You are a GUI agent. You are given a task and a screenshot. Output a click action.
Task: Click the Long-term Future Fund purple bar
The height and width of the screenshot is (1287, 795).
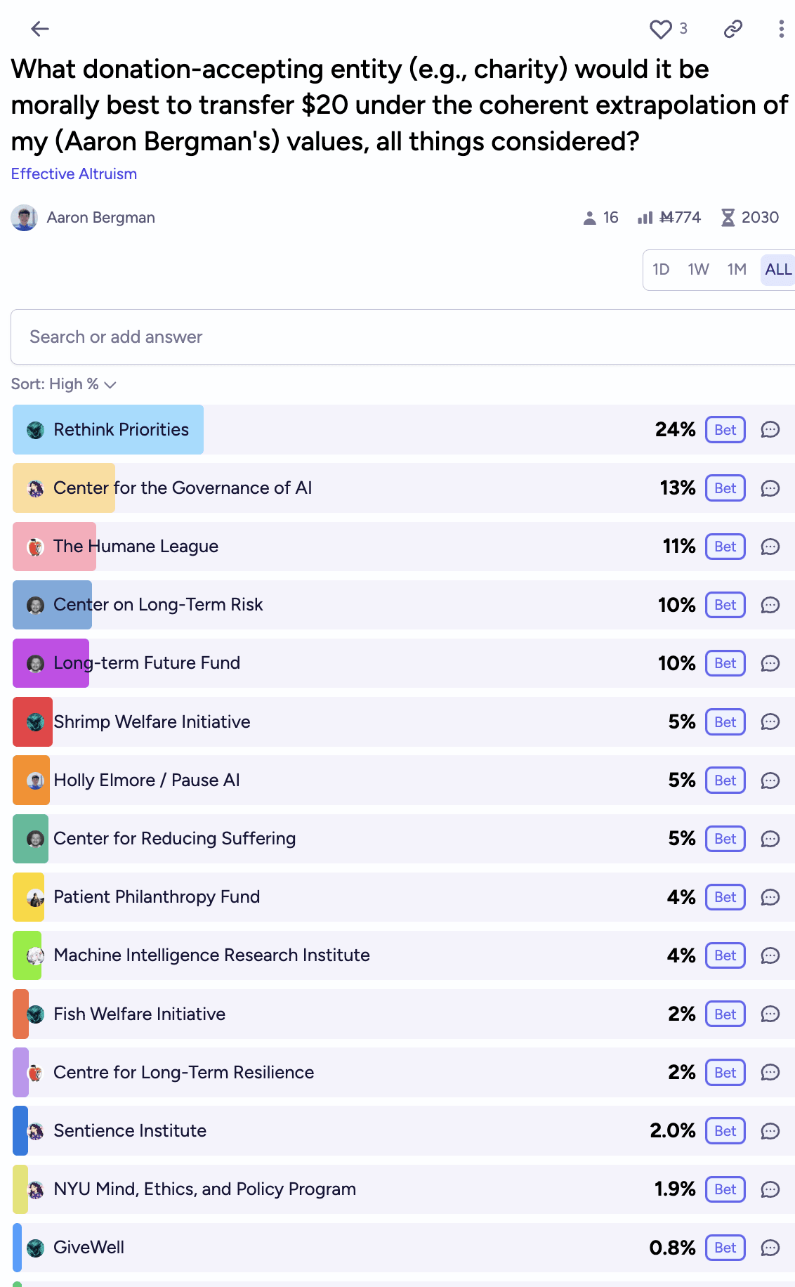[x=51, y=663]
